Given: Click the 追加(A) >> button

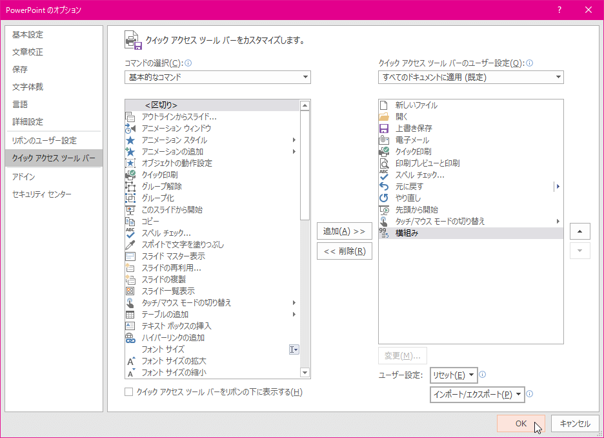Looking at the screenshot, I should pyautogui.click(x=345, y=231).
